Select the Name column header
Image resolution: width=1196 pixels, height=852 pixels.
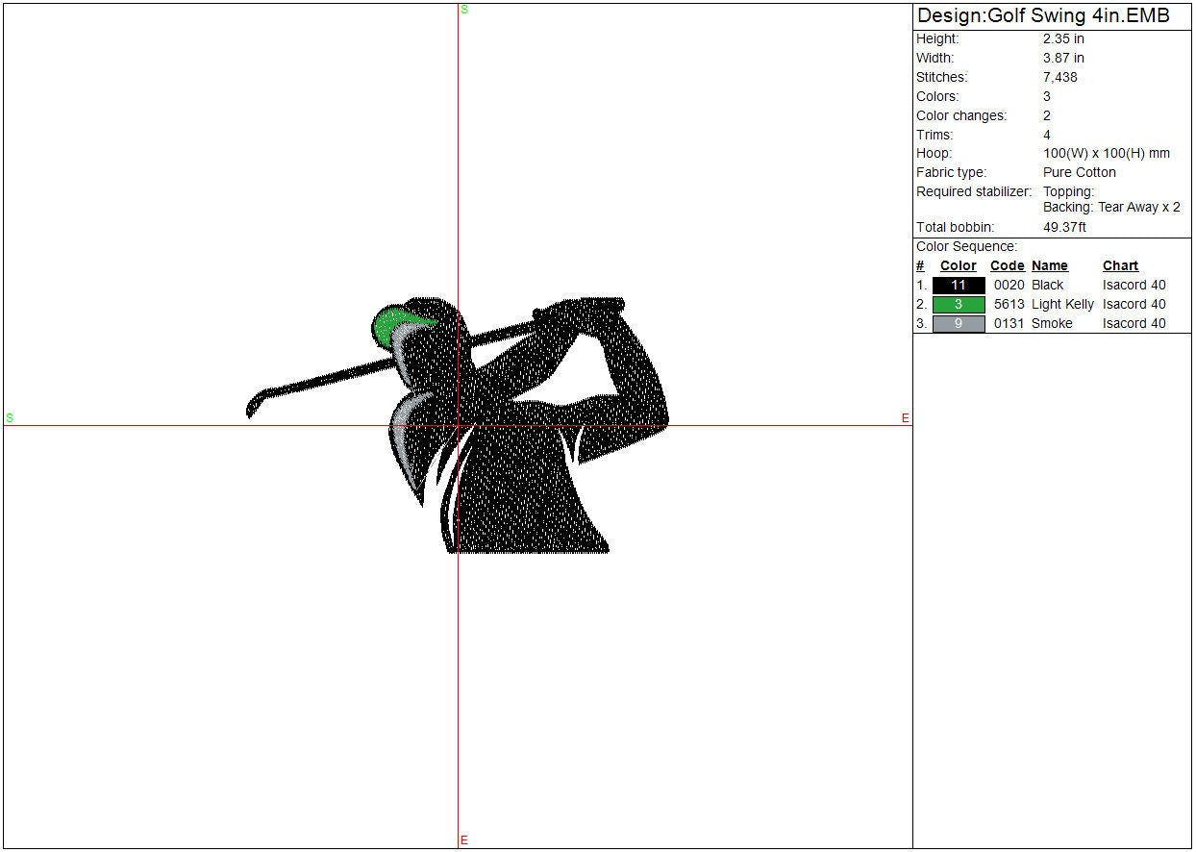coord(1049,266)
